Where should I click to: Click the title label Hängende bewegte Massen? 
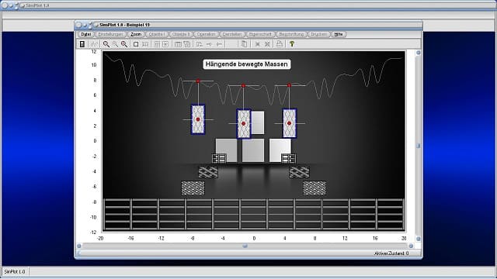247,64
